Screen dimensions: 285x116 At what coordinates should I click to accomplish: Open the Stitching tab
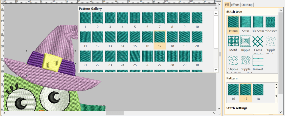pos(247,5)
